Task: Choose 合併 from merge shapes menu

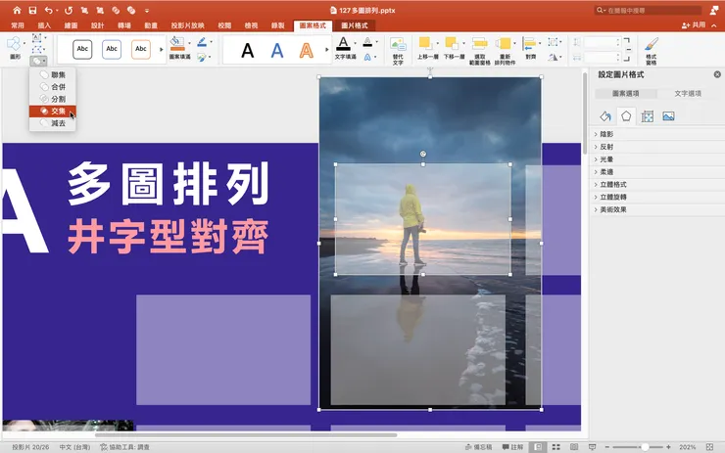Action: (52, 87)
